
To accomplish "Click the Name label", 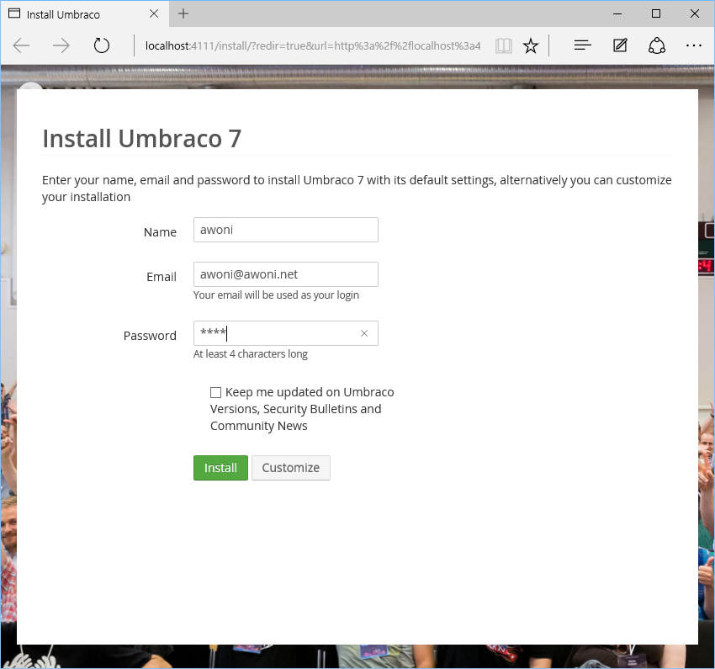I will pos(160,232).
